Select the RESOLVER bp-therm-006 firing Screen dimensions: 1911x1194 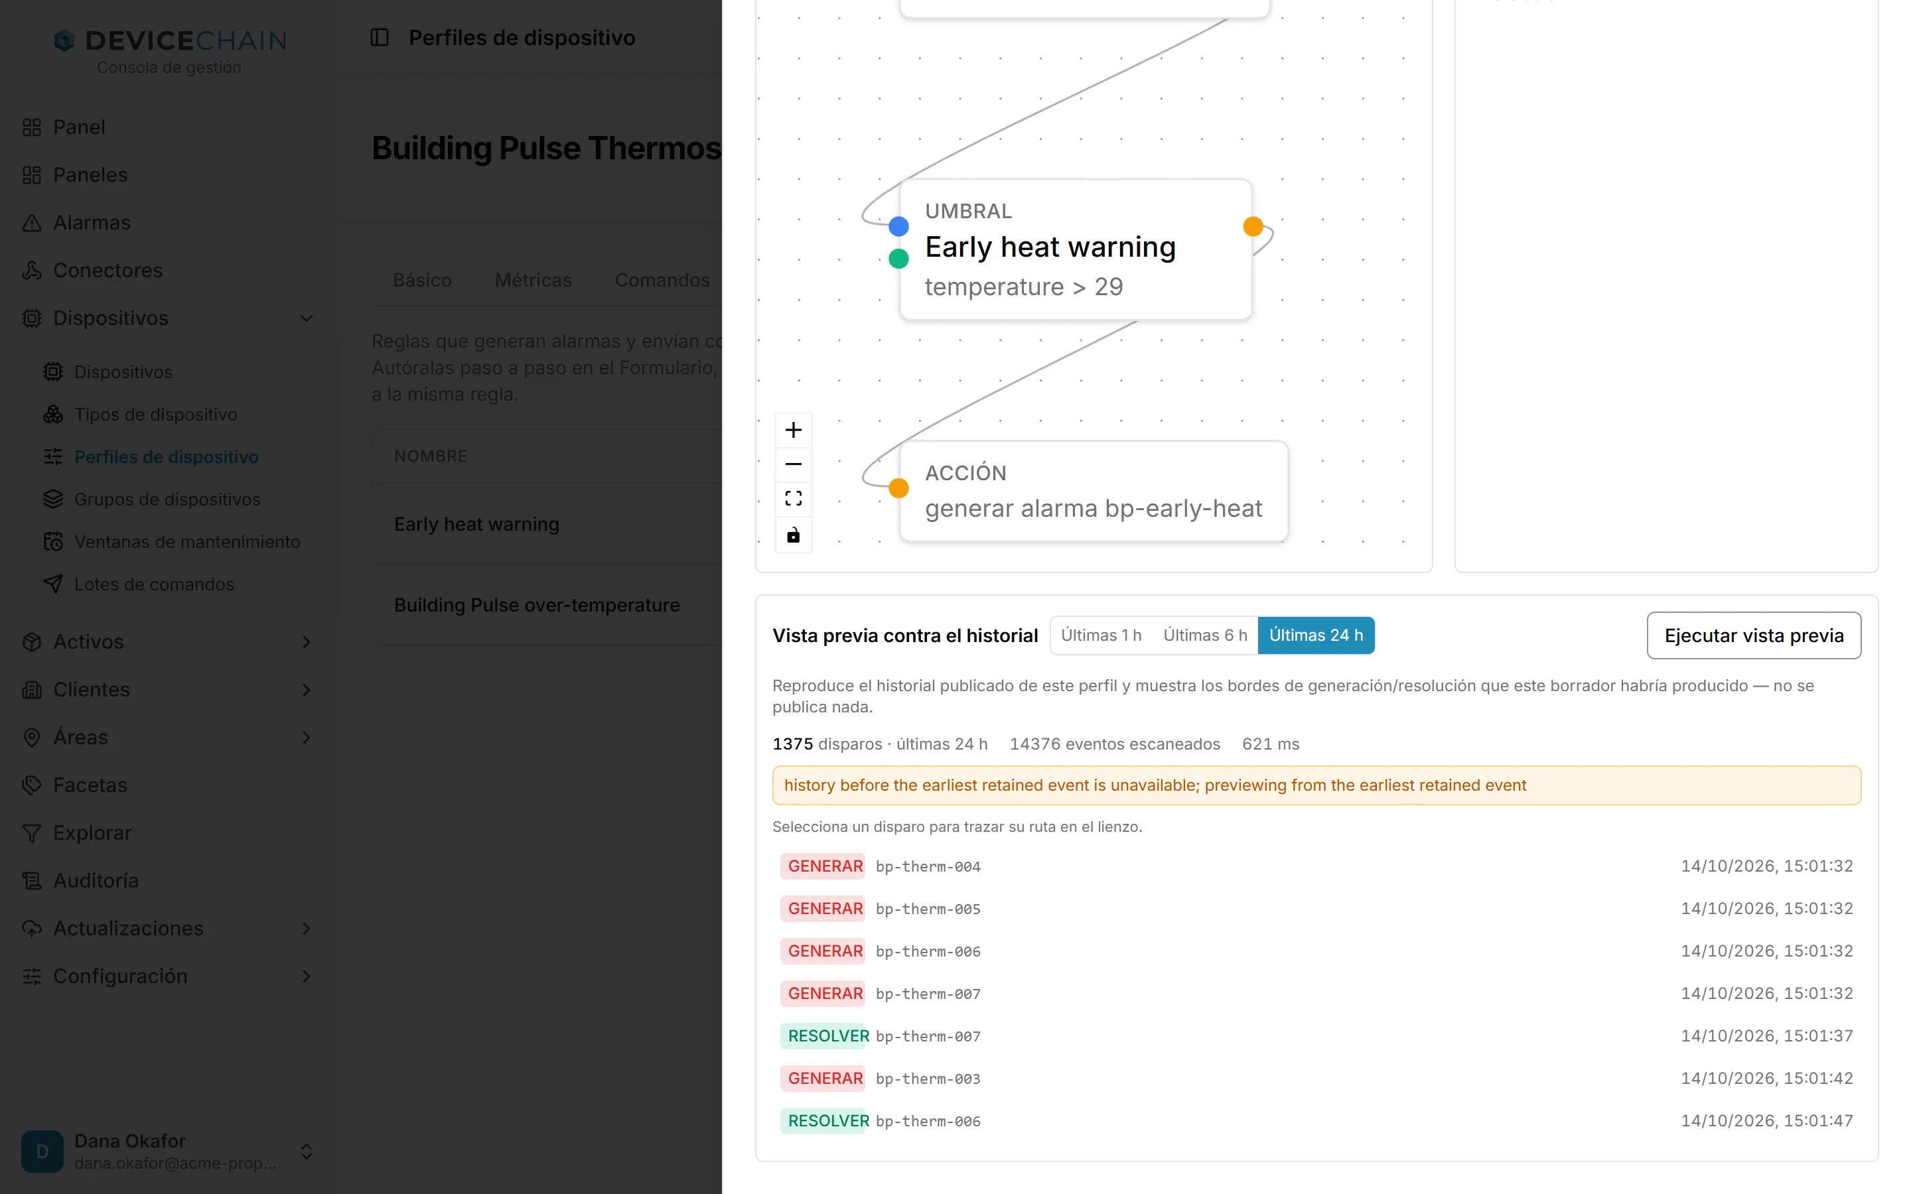1316,1120
